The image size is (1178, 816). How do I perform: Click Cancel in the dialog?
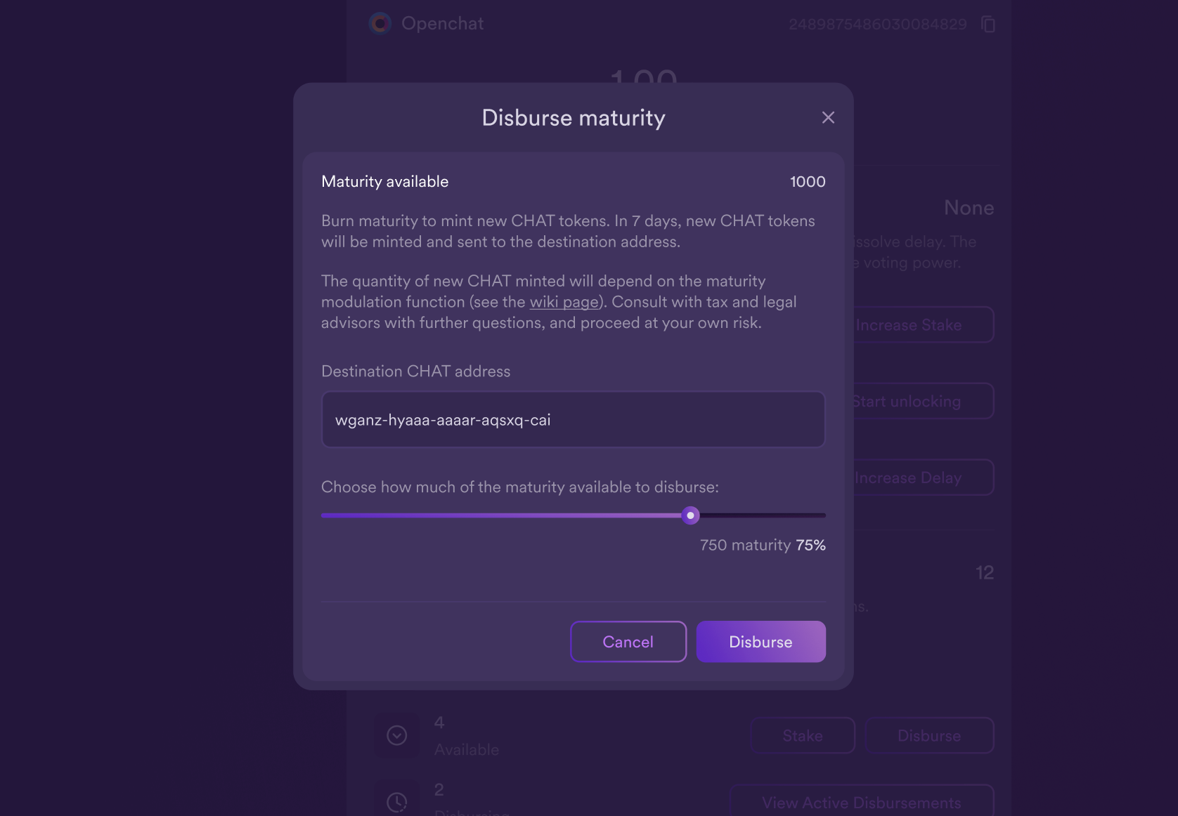(628, 641)
